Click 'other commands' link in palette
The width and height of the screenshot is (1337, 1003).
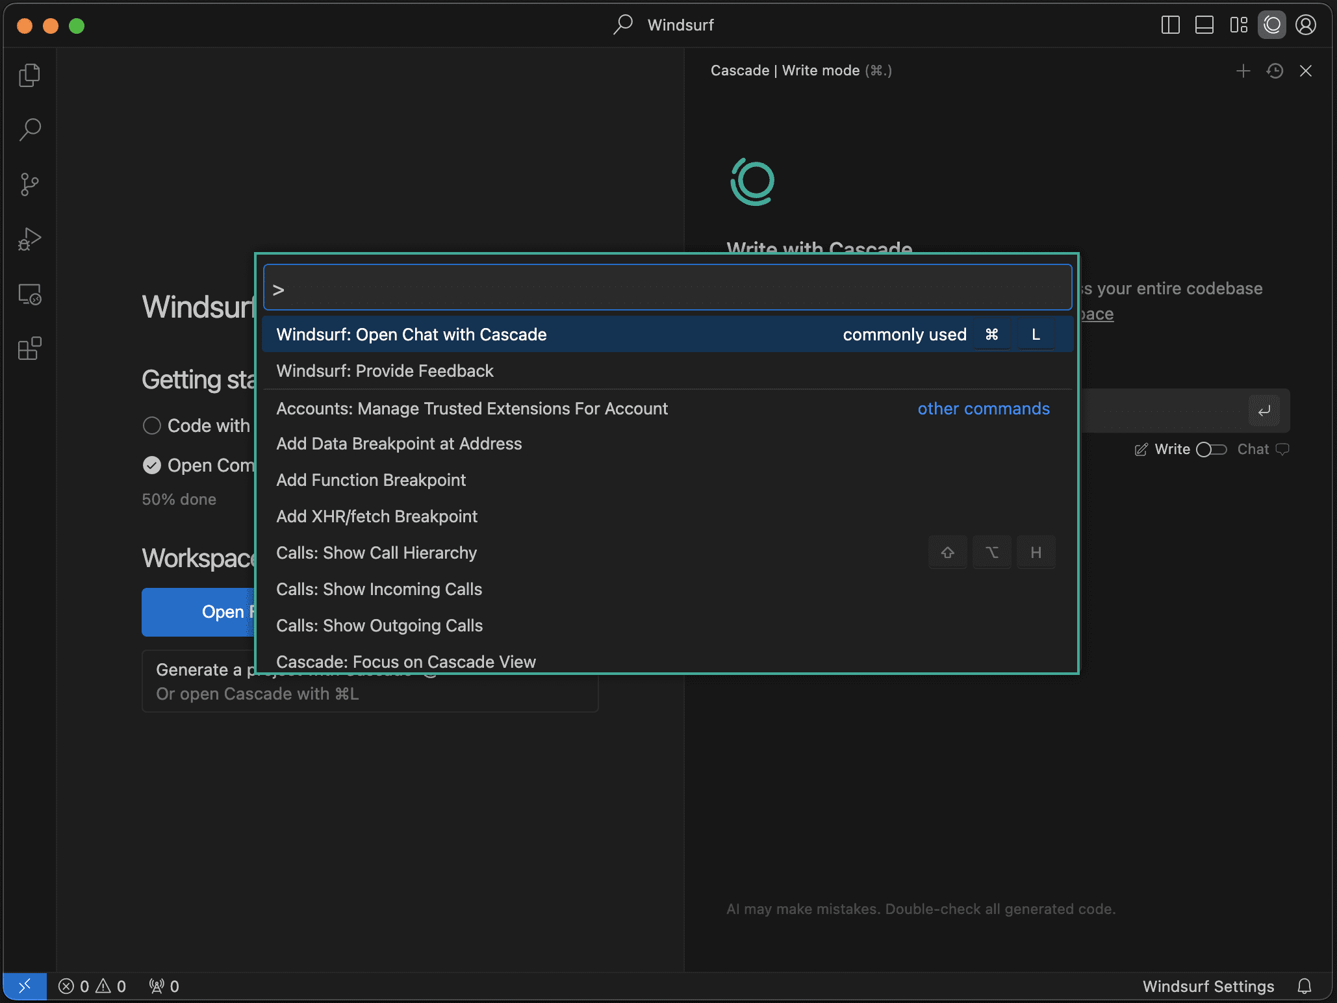tap(982, 408)
